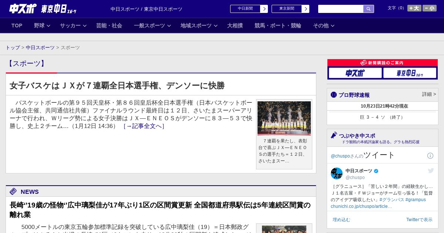Viewport: 444px width, 233px height.
Task: Click 詳細 > for baseball scores
Action: [429, 94]
